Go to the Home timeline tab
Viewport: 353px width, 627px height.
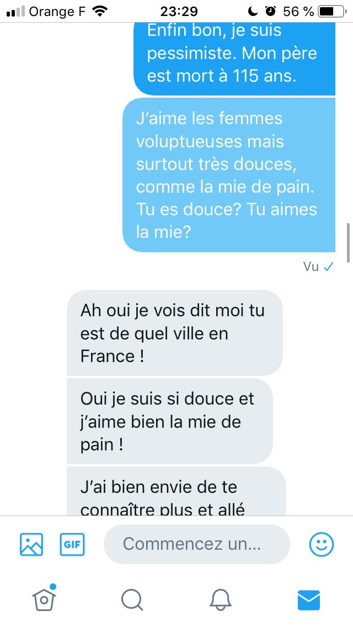tap(44, 599)
